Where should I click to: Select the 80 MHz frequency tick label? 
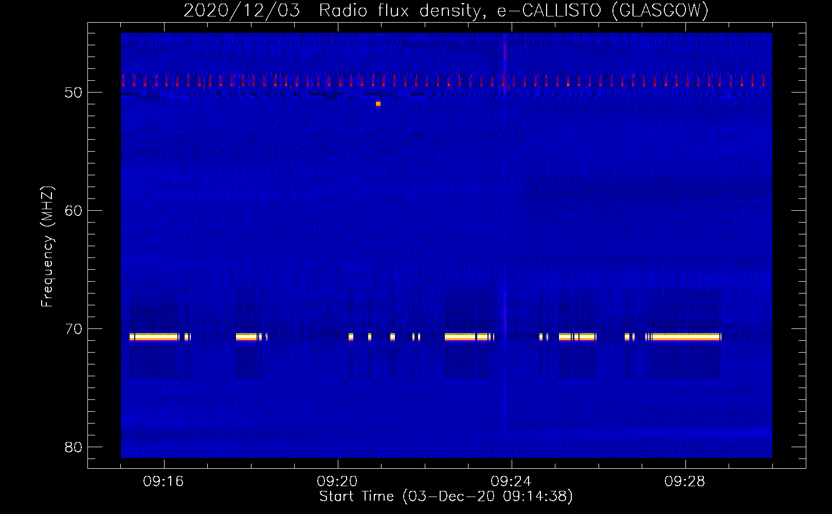(74, 447)
